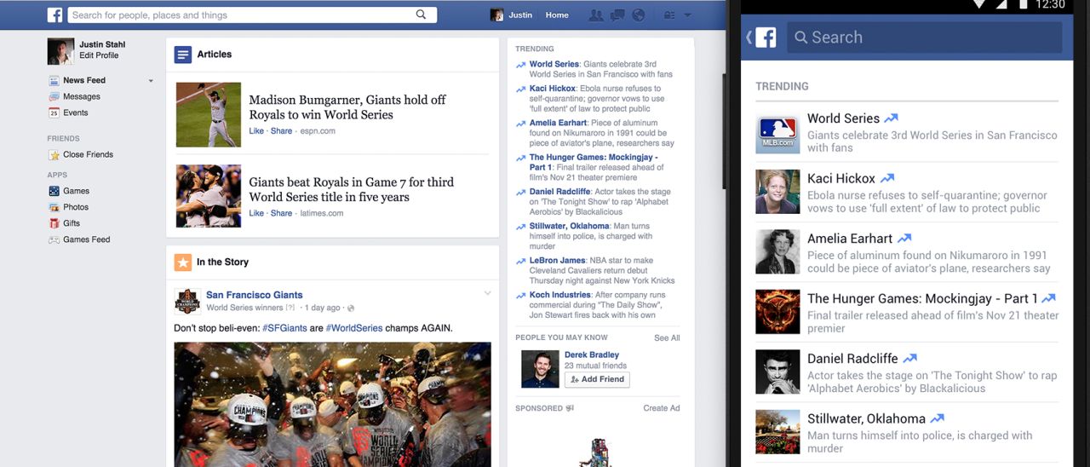Tap MLB.com World Series thumbnail on mobile
1090x467 pixels.
[777, 132]
